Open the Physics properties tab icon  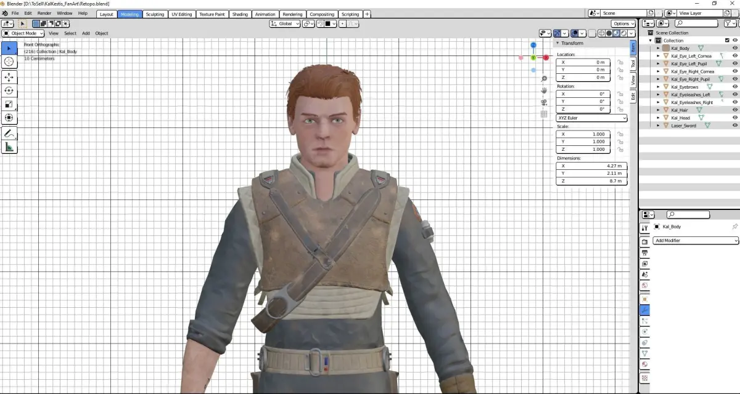[644, 332]
